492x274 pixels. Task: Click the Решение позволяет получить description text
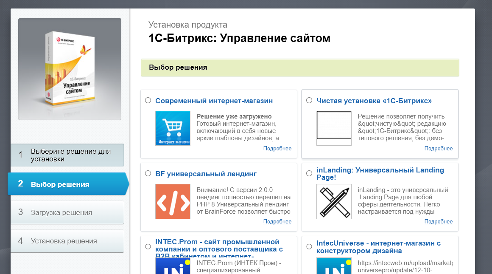point(402,127)
